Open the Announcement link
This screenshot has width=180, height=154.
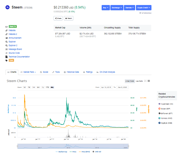(x=15, y=38)
